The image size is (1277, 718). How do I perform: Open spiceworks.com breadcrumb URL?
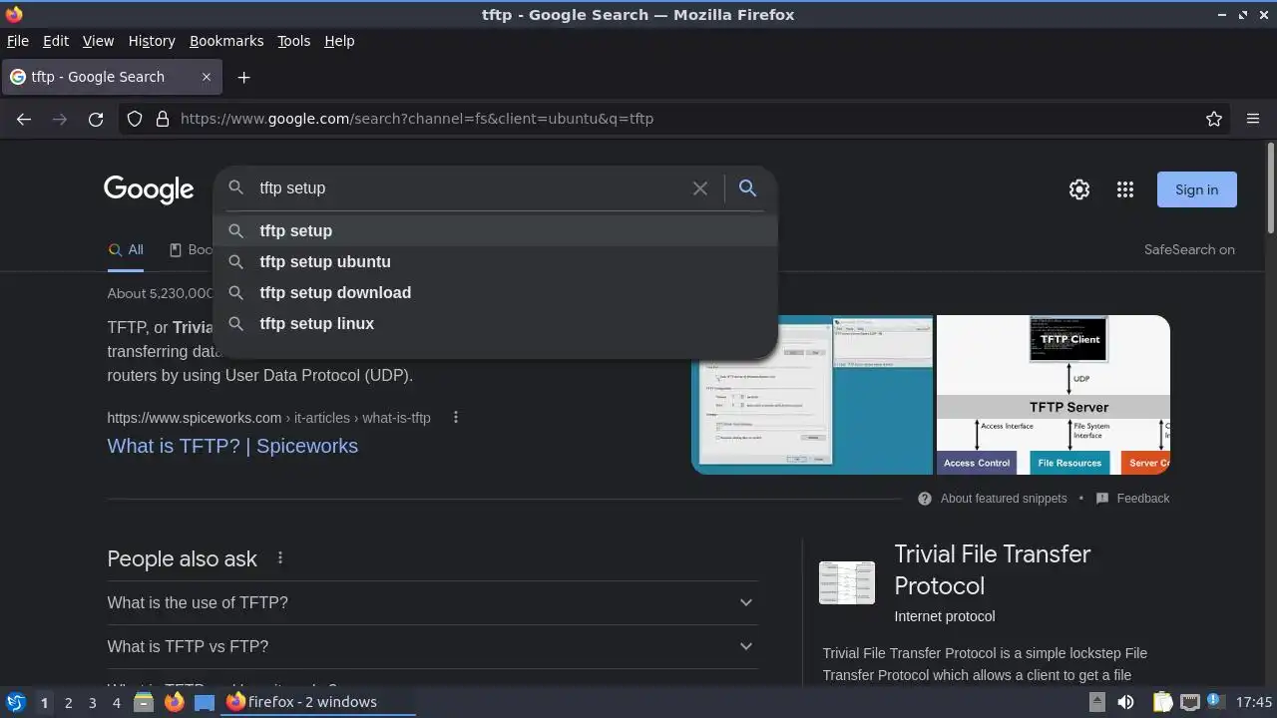point(268,418)
